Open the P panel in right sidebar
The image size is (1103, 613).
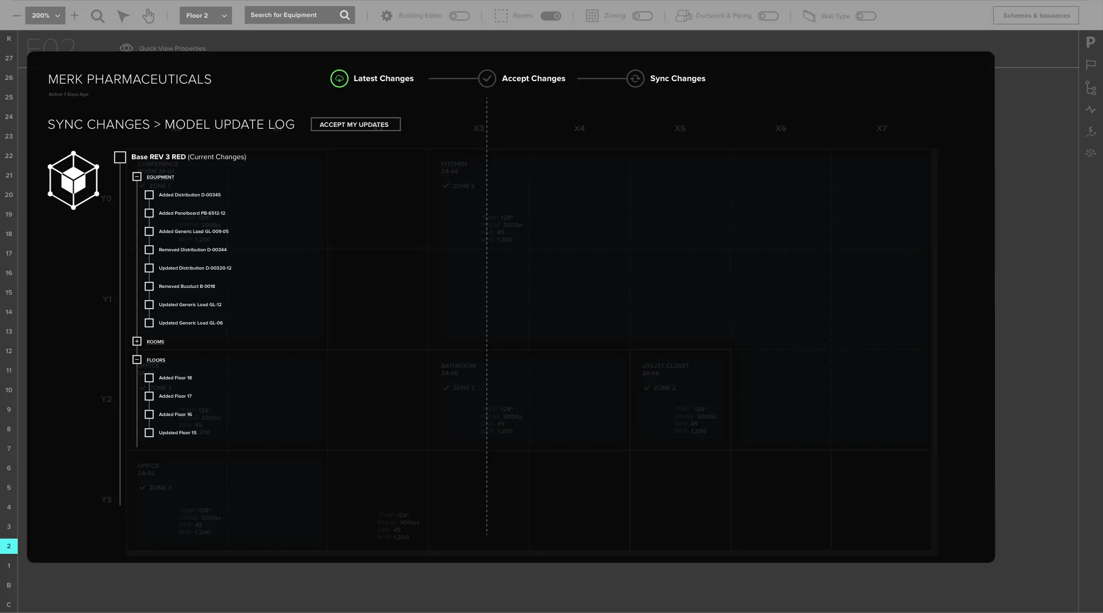tap(1091, 42)
